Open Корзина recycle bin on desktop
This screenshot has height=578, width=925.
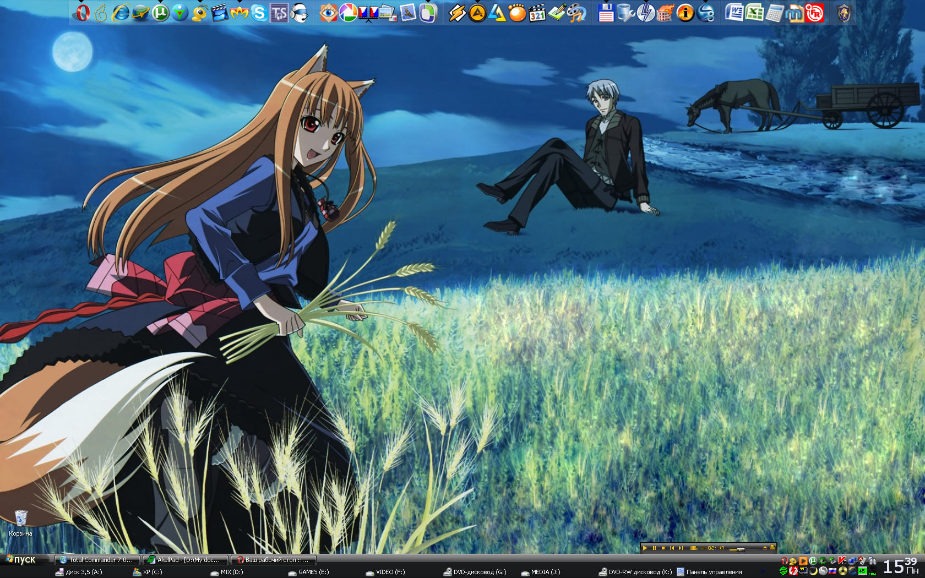(20, 523)
